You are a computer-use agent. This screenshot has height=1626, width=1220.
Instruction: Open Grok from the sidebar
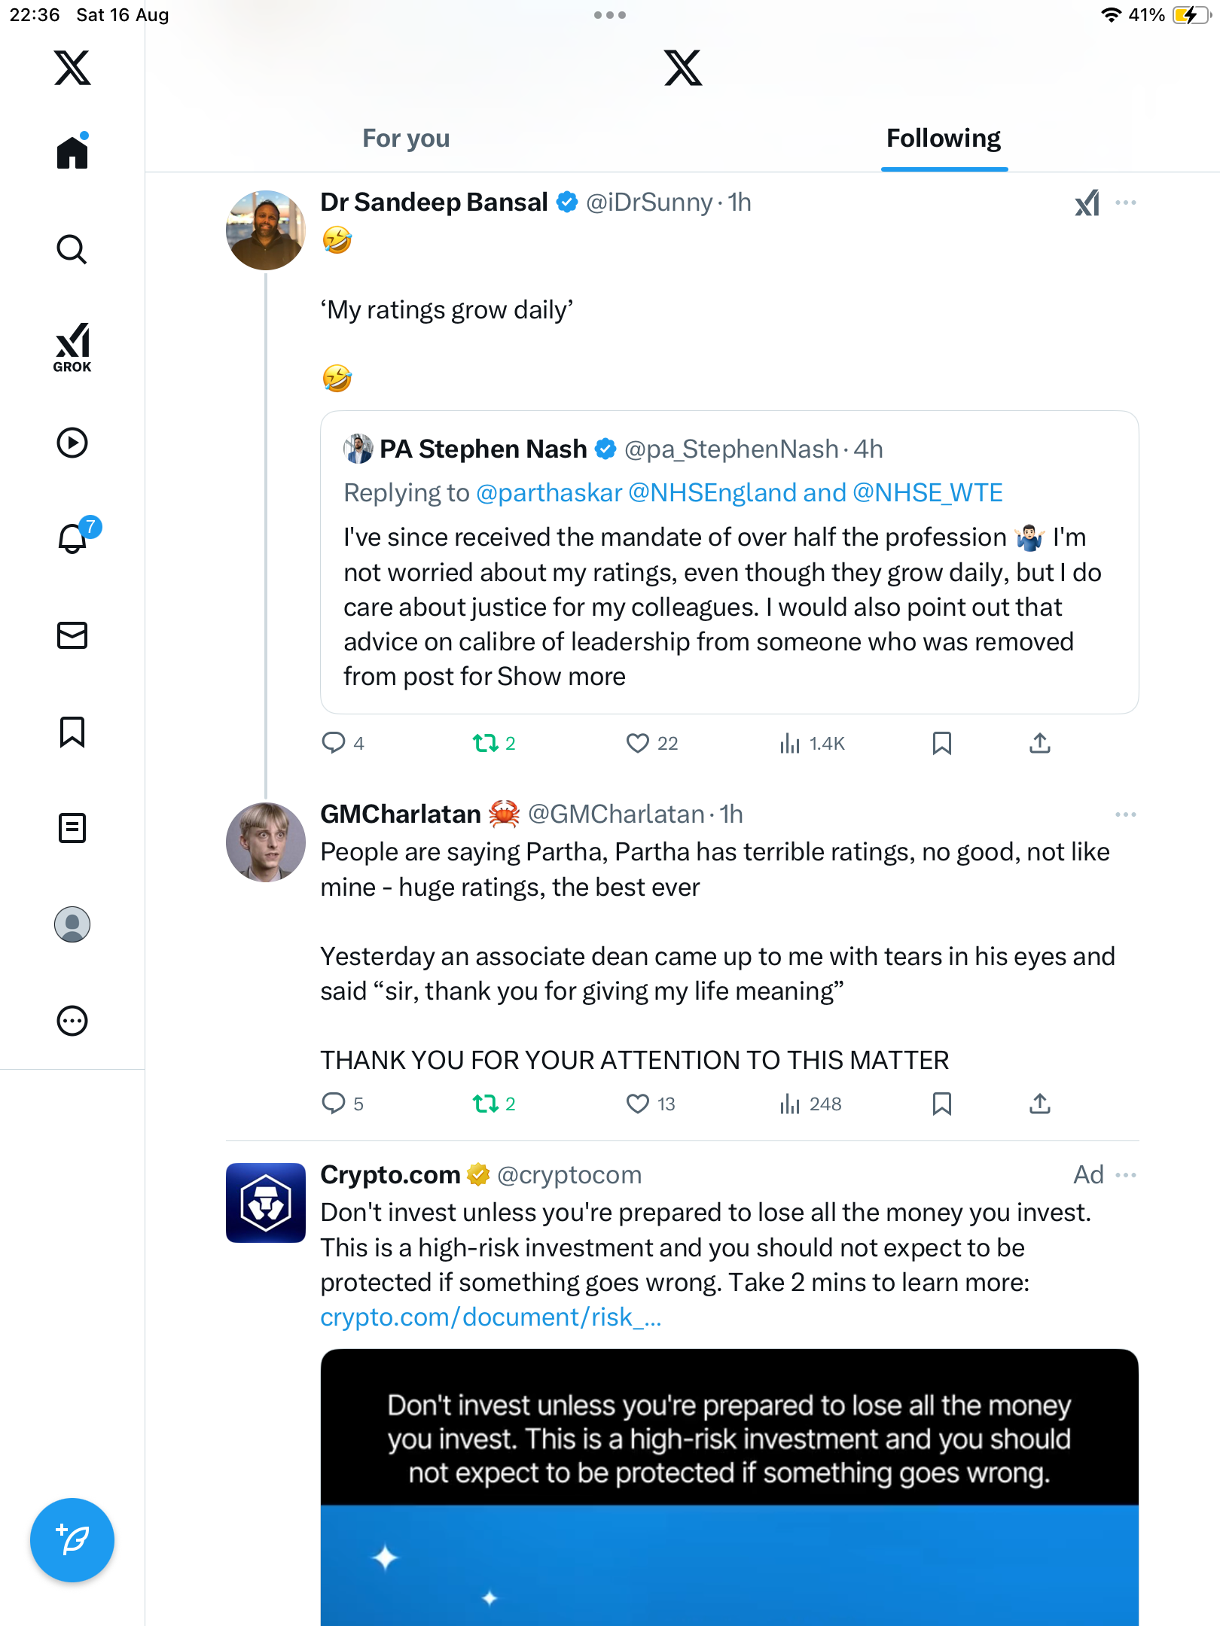click(72, 348)
